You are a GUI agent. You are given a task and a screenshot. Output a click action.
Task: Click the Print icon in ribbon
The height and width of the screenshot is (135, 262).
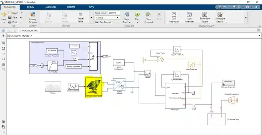coord(10,22)
